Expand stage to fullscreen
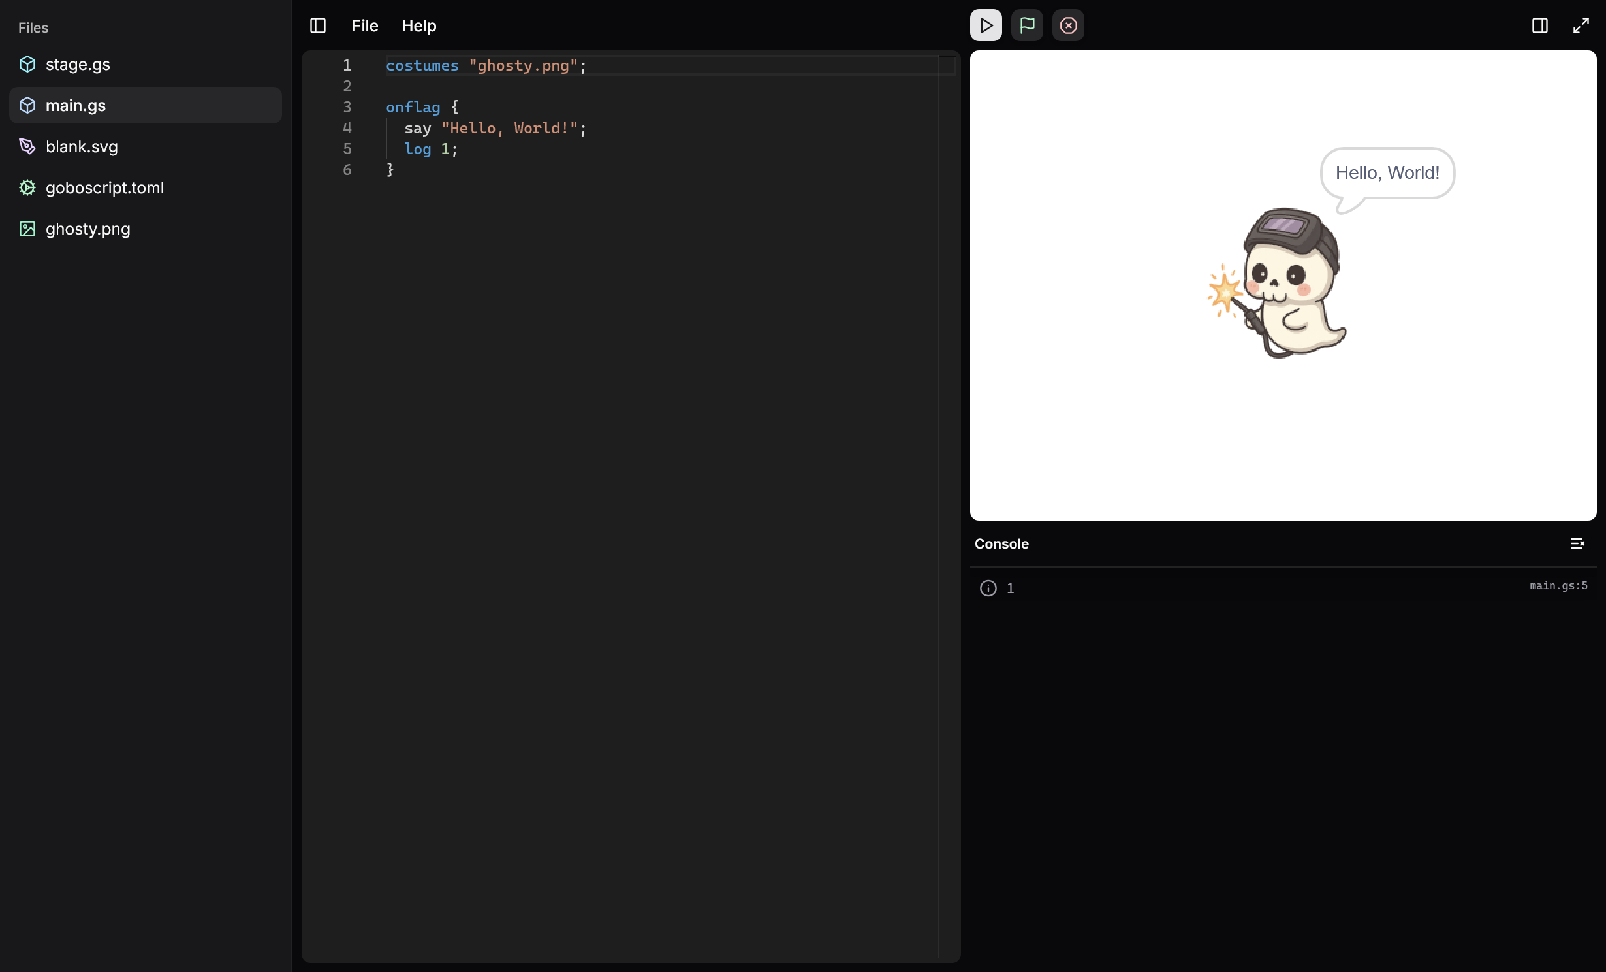1606x972 pixels. (x=1581, y=25)
